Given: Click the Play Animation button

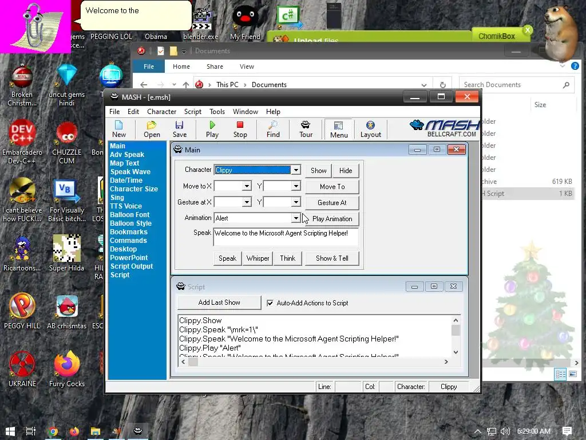Looking at the screenshot, I should click(x=332, y=219).
